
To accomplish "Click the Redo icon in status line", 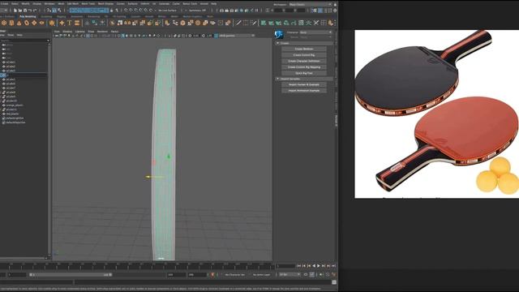I will click(x=35, y=11).
